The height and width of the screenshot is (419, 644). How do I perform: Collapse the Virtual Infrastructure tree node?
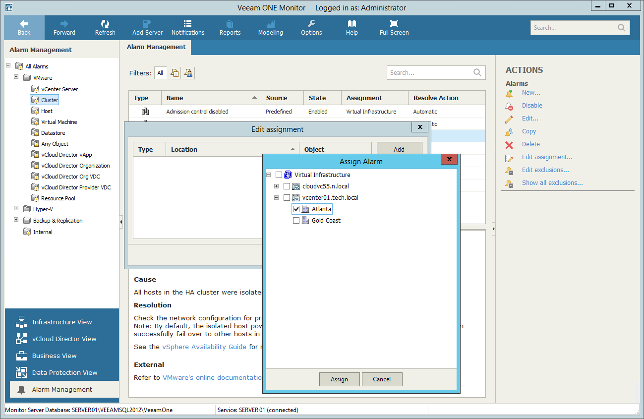tap(269, 175)
